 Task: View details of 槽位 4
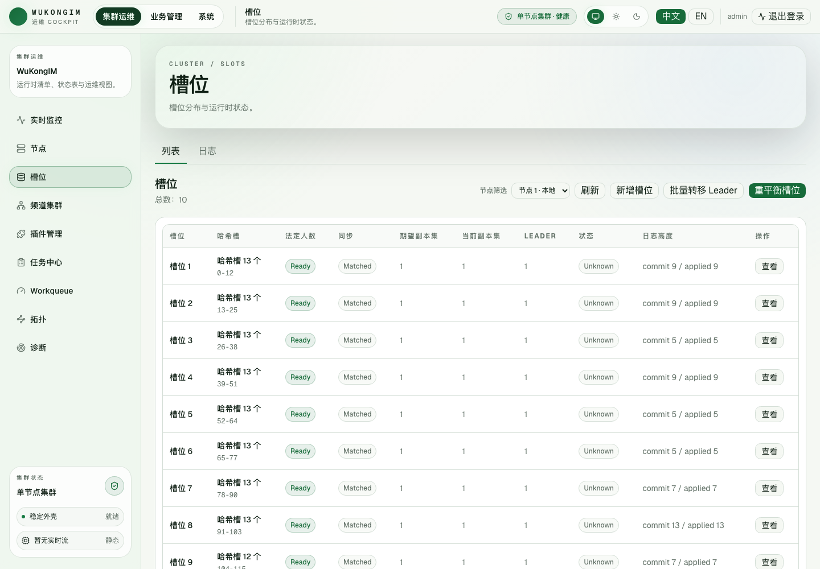(769, 377)
